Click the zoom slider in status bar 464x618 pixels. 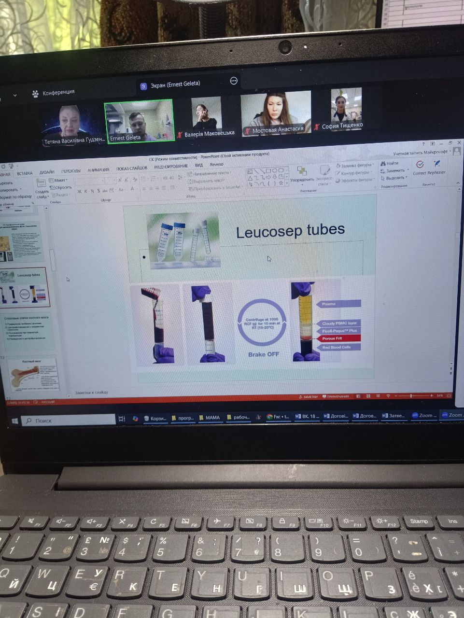coord(411,396)
